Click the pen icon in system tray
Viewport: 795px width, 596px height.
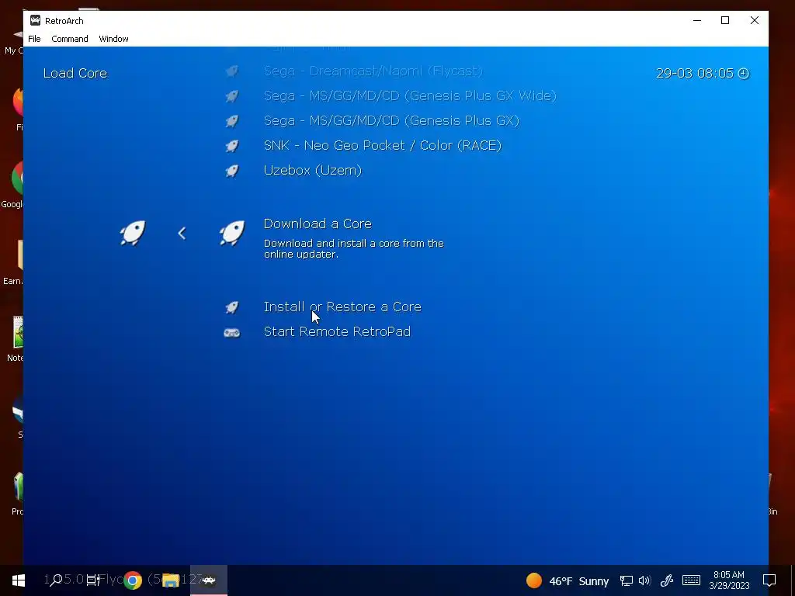[667, 580]
